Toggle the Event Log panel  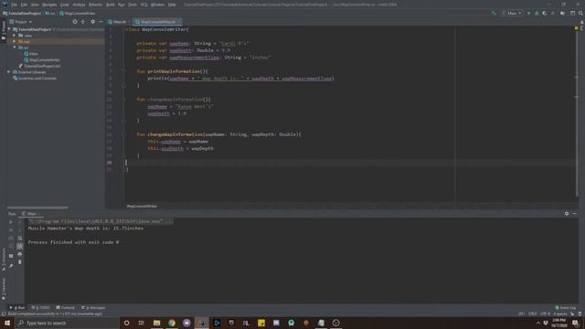pos(566,308)
